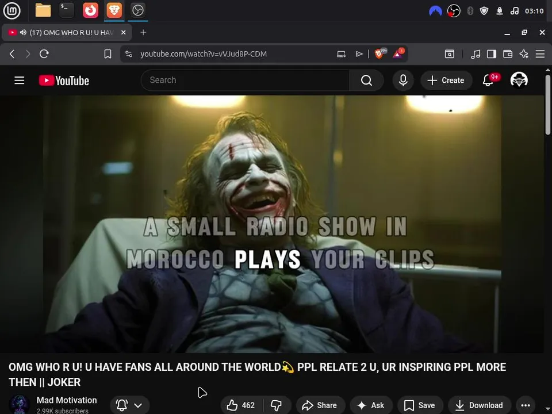Open the YouTube account avatar menu
This screenshot has height=414, width=552.
[519, 80]
